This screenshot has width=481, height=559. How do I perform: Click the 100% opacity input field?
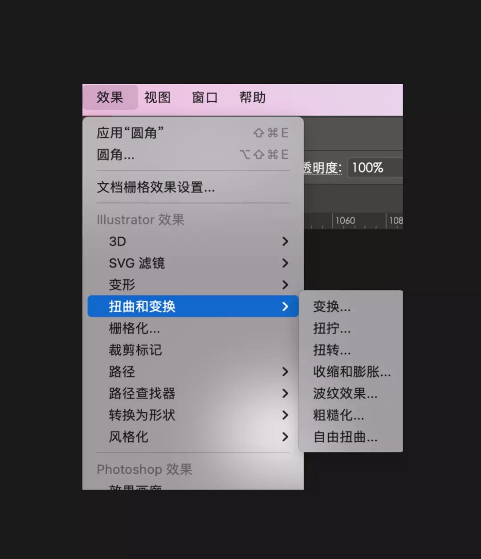[x=375, y=168]
